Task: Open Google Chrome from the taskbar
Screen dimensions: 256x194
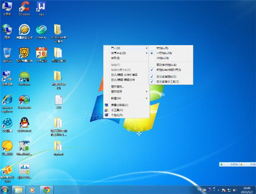Action: click(47, 190)
